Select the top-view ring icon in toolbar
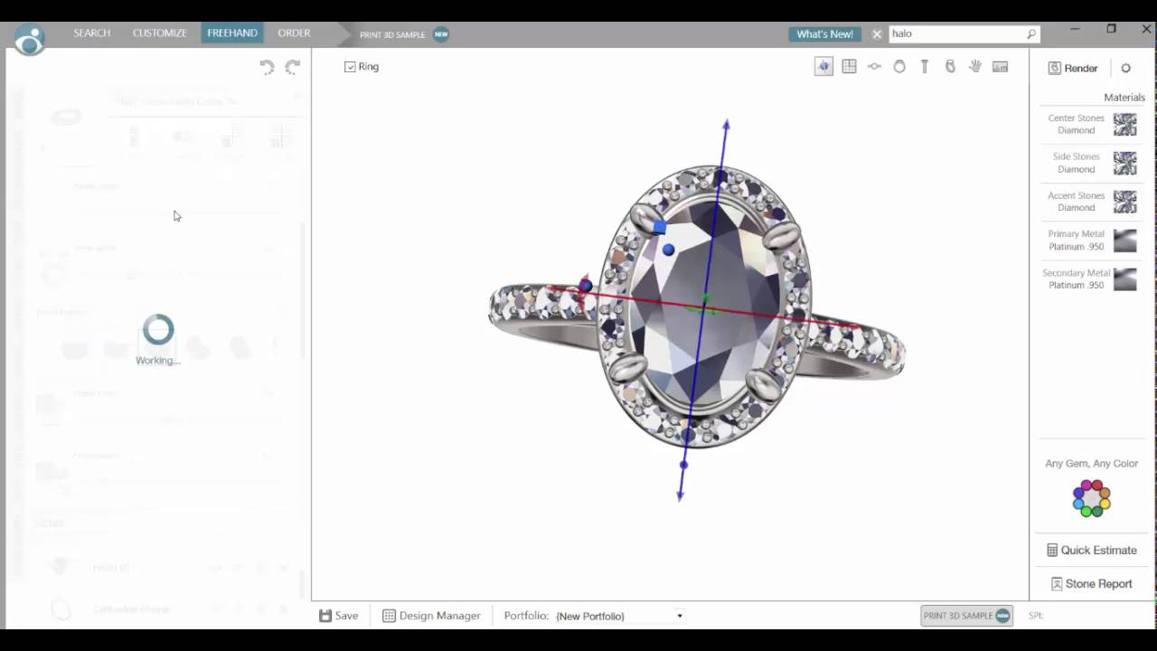This screenshot has width=1157, height=651. click(x=874, y=67)
